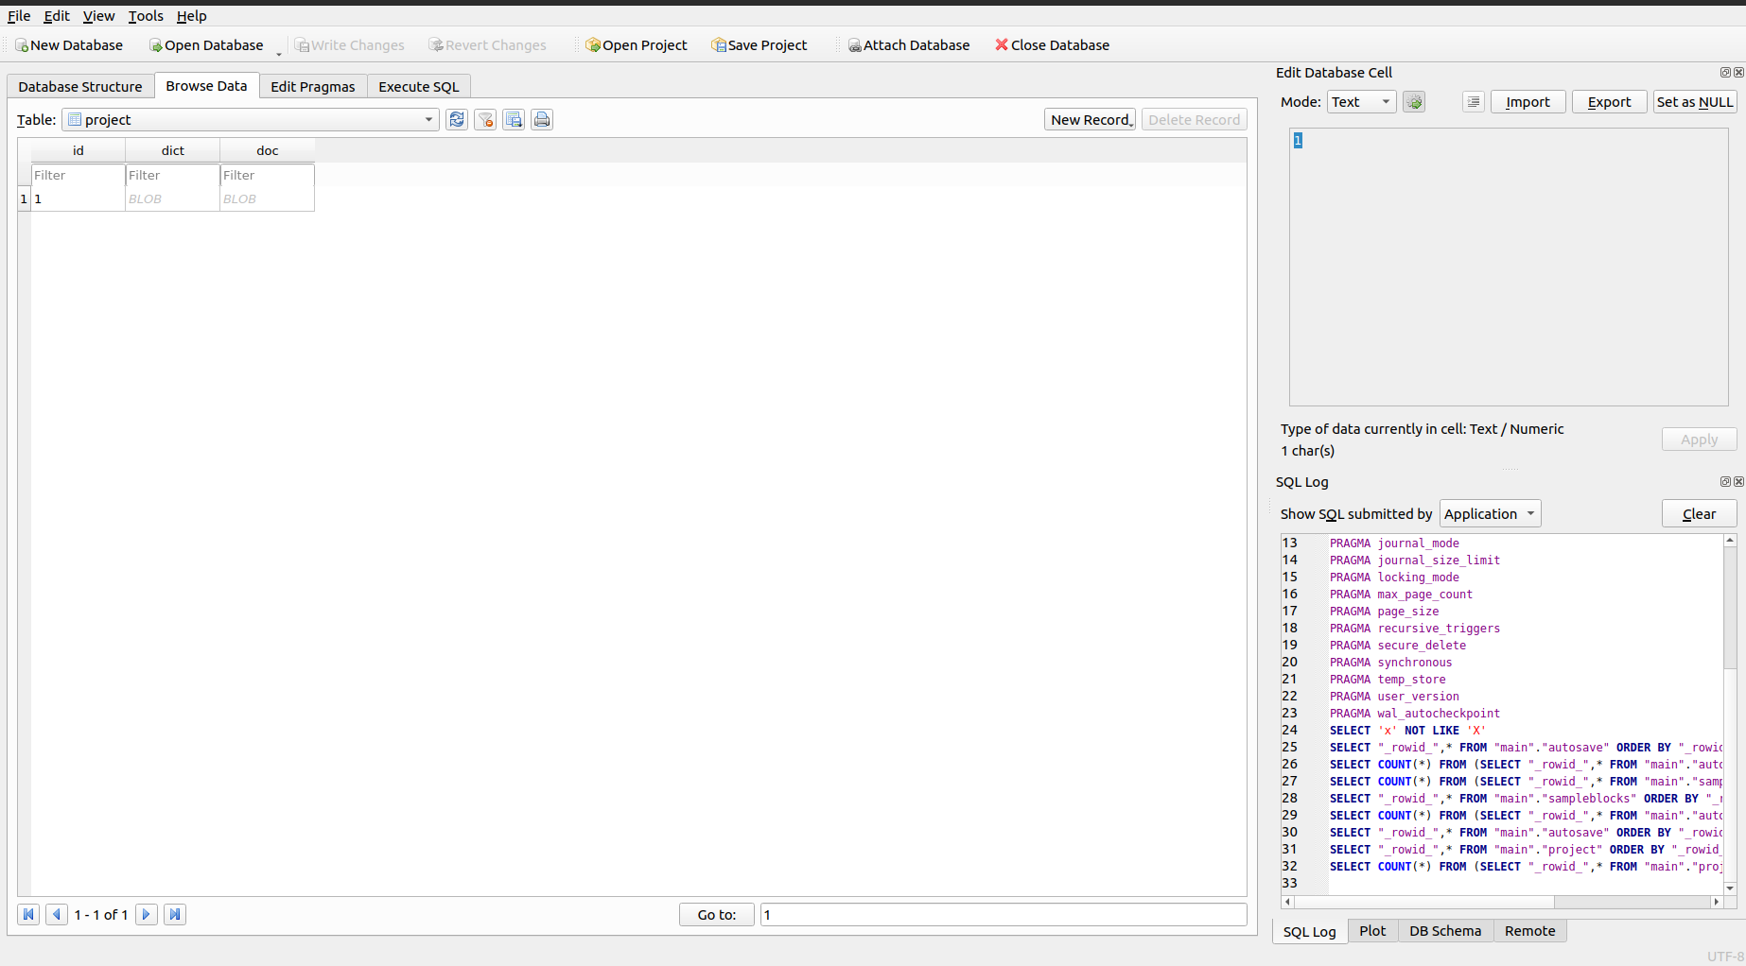
Task: Click inside the cell editor text area
Action: point(1509,267)
